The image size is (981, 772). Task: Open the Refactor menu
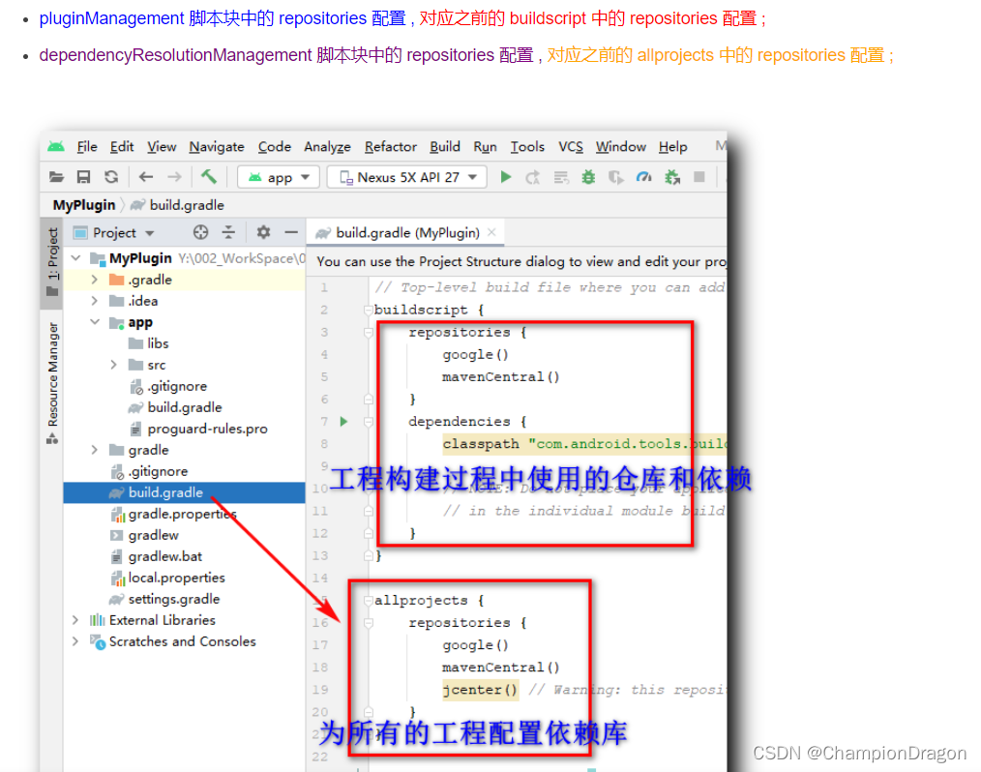[x=390, y=146]
